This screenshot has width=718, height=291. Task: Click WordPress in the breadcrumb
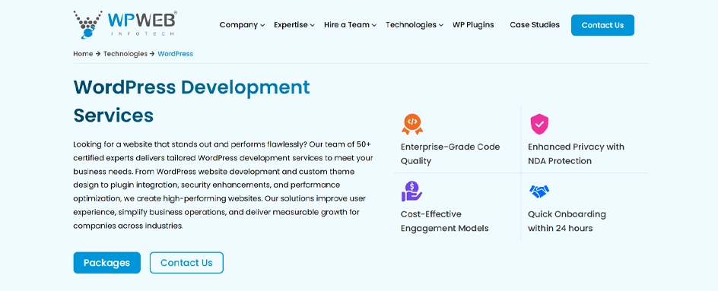[x=176, y=53]
